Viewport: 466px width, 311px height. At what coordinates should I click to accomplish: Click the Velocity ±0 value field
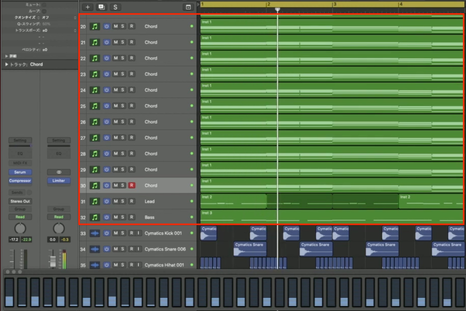45,50
